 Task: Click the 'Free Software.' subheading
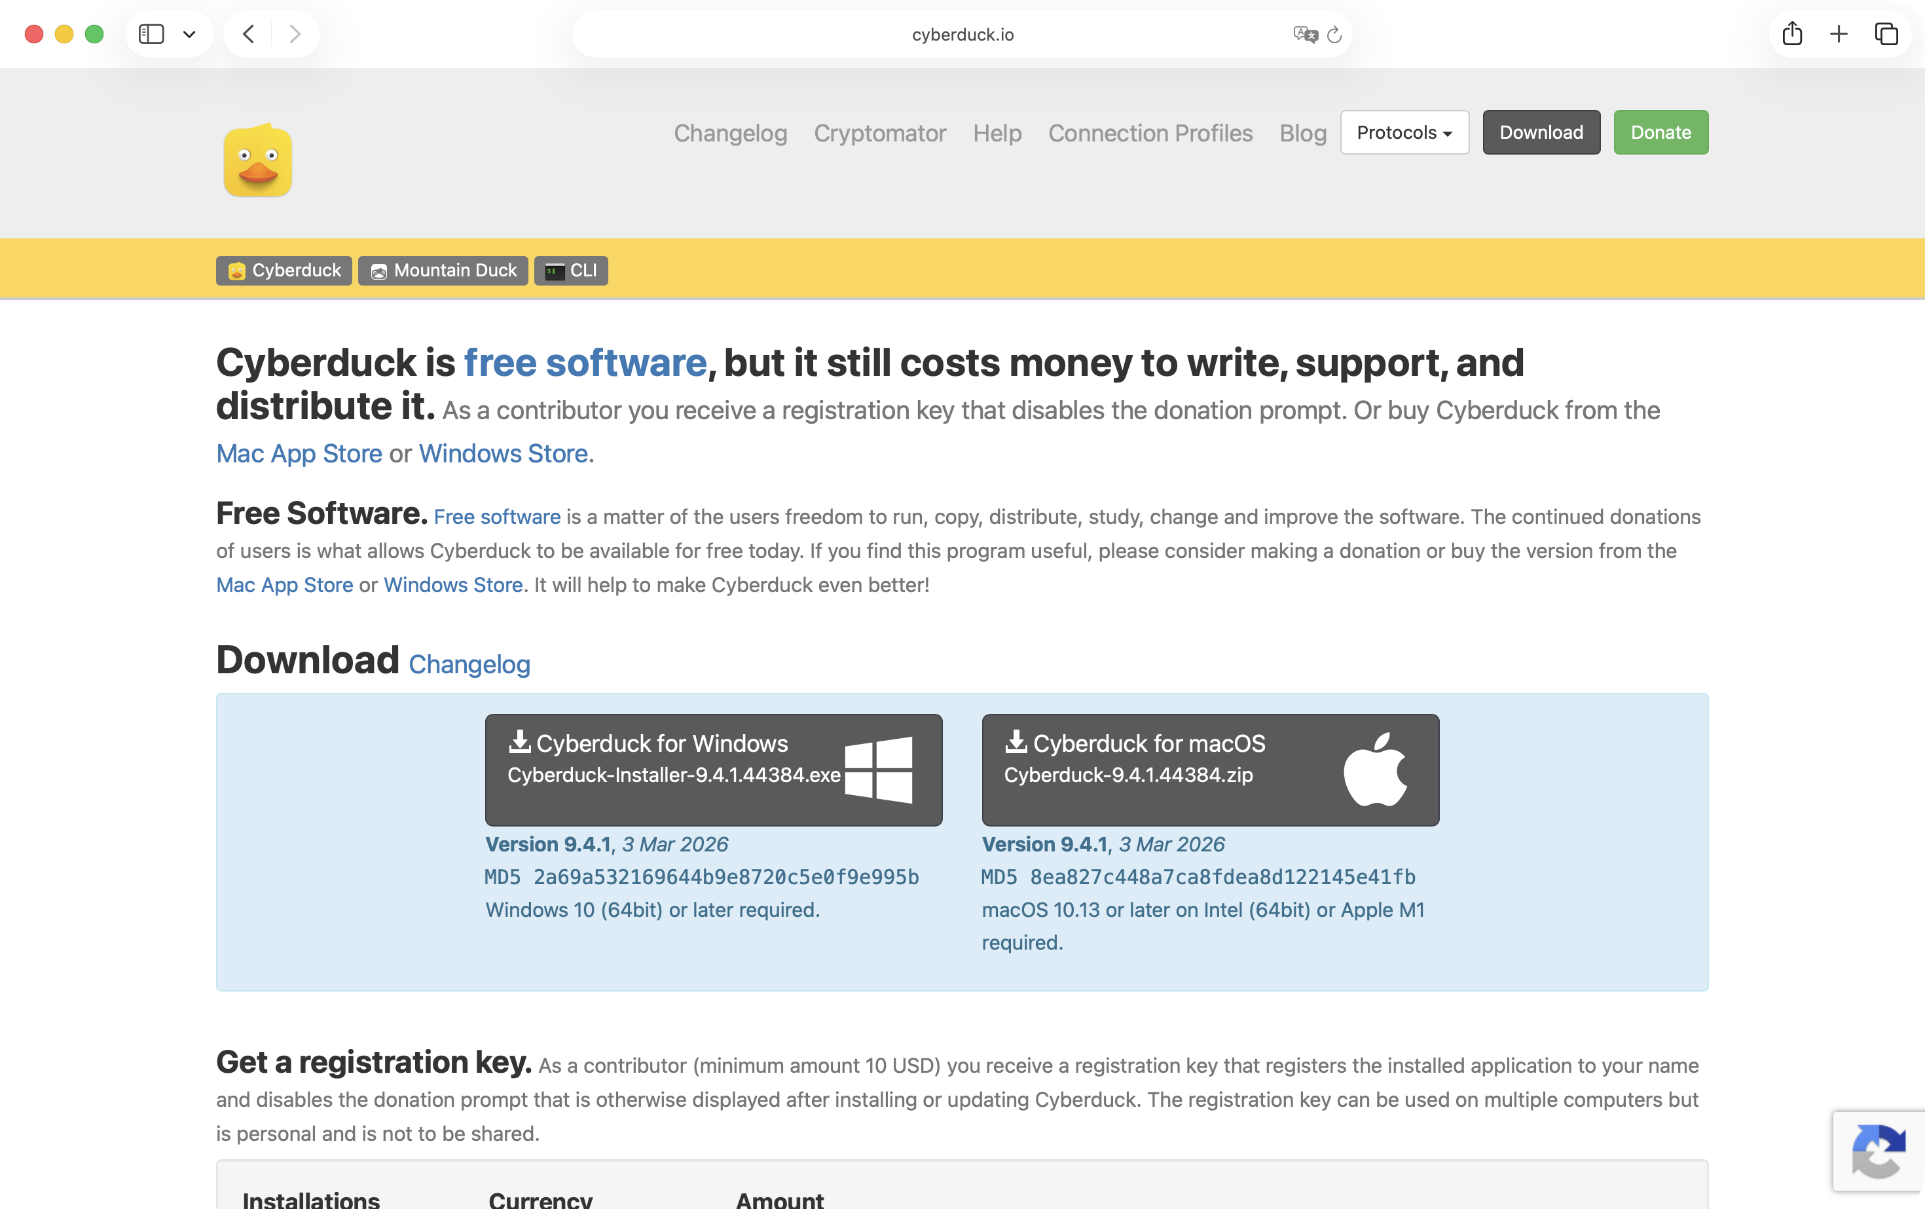(x=321, y=513)
